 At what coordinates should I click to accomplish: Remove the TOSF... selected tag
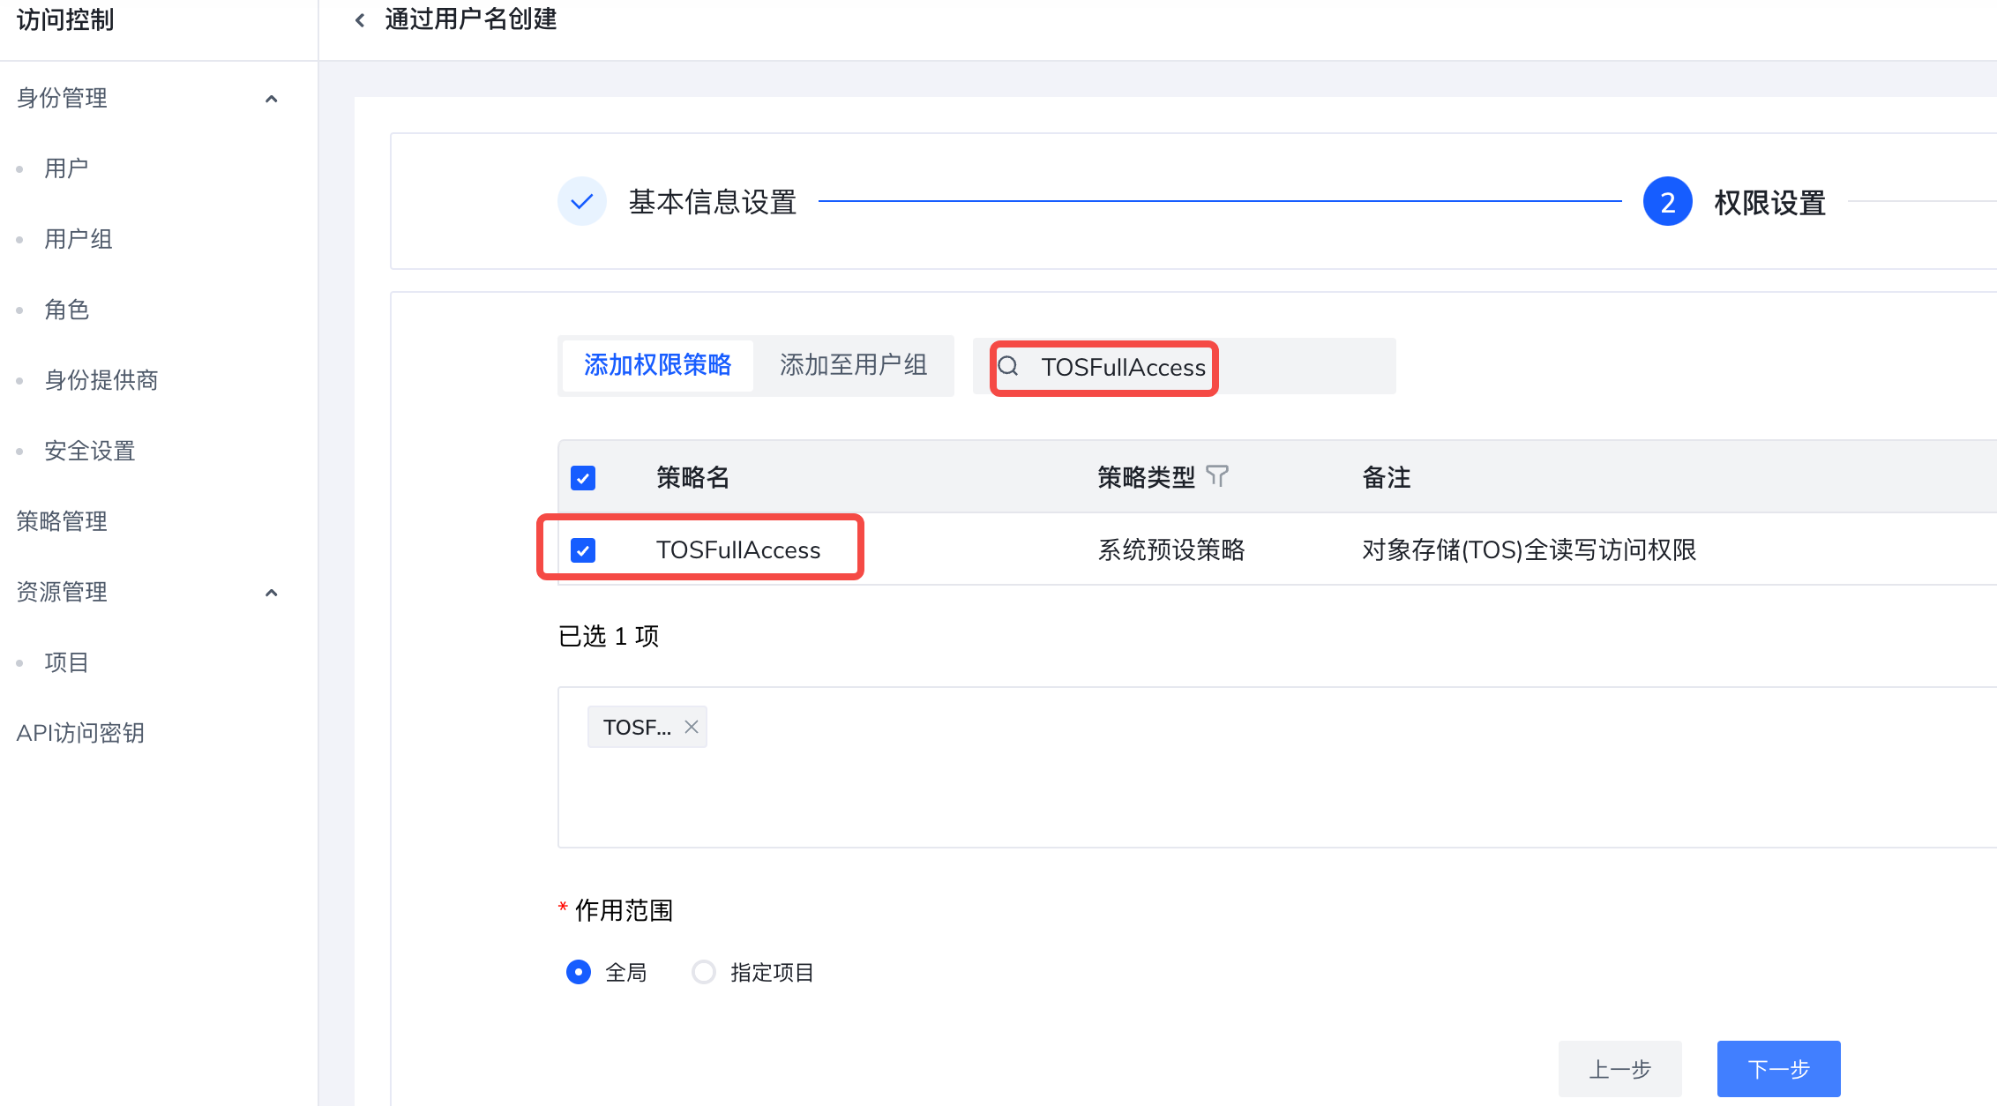[692, 727]
